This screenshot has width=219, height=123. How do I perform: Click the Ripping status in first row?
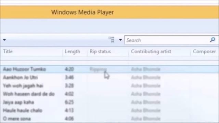98,69
